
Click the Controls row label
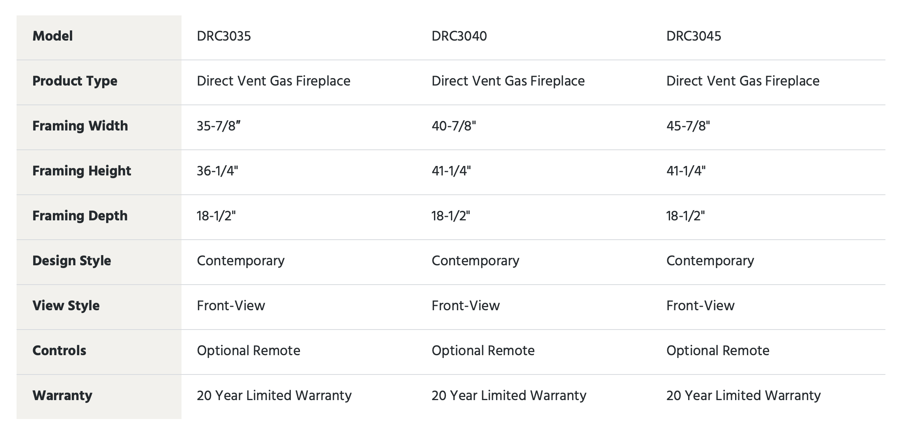point(59,351)
